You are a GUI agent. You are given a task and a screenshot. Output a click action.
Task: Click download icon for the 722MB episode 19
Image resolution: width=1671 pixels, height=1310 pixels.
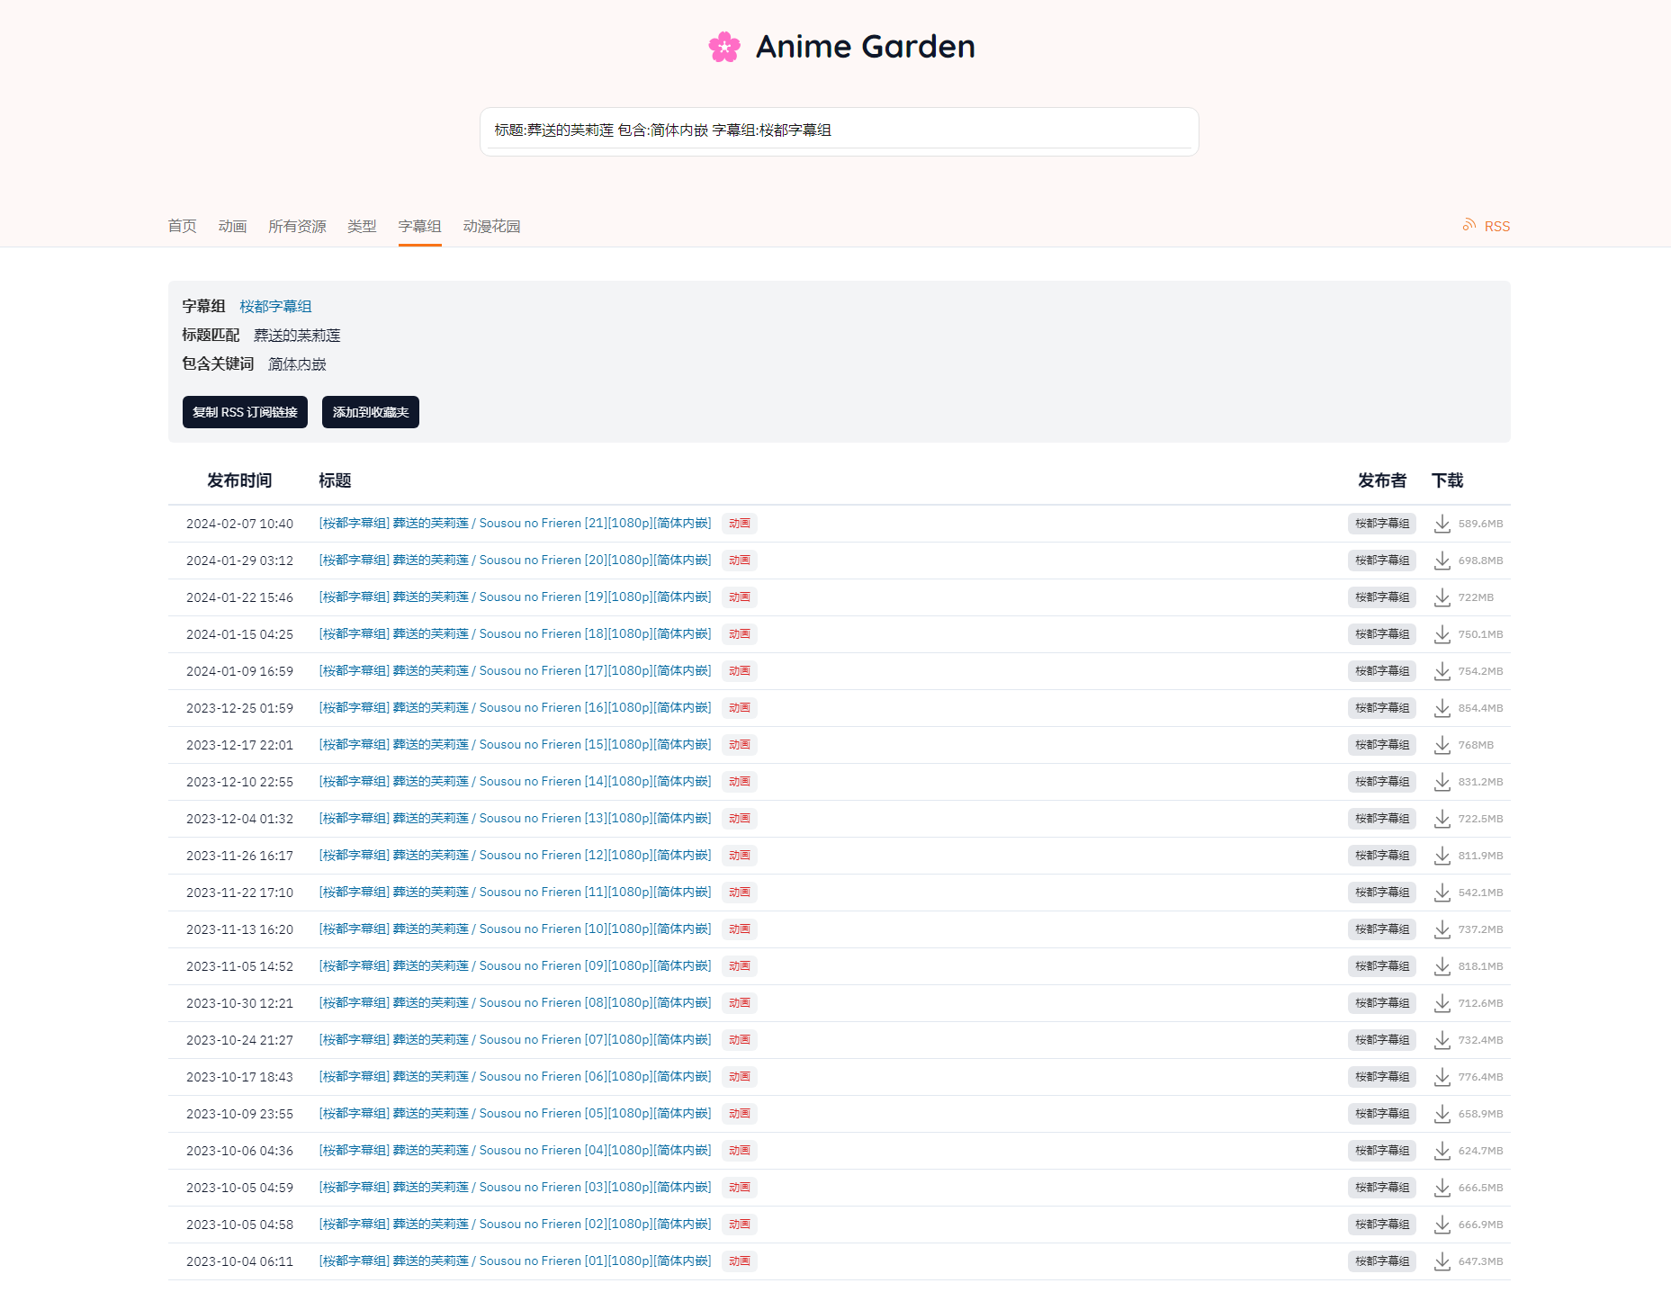(1442, 597)
